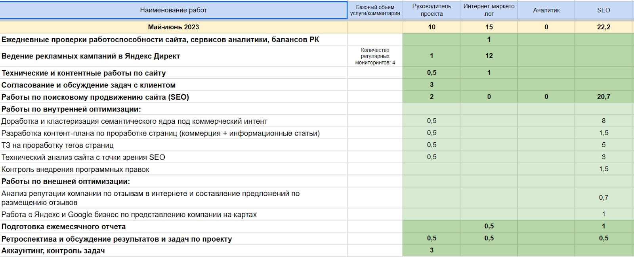Select the "Технический анализ сайта с точки зрения SEO" cell
The width and height of the screenshot is (634, 257).
pyautogui.click(x=83, y=157)
